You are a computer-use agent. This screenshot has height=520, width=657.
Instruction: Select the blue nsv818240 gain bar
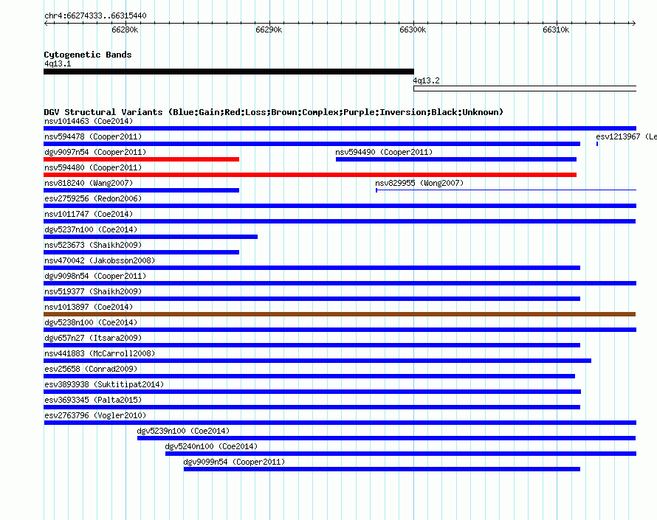tap(141, 190)
